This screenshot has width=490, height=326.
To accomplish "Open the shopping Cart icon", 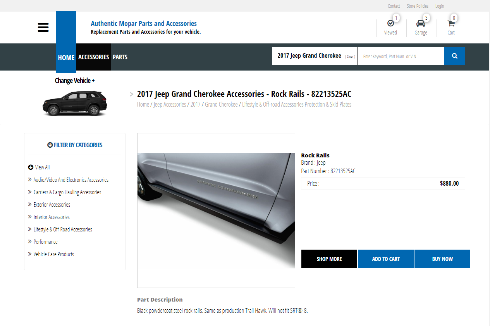I will coord(451,24).
